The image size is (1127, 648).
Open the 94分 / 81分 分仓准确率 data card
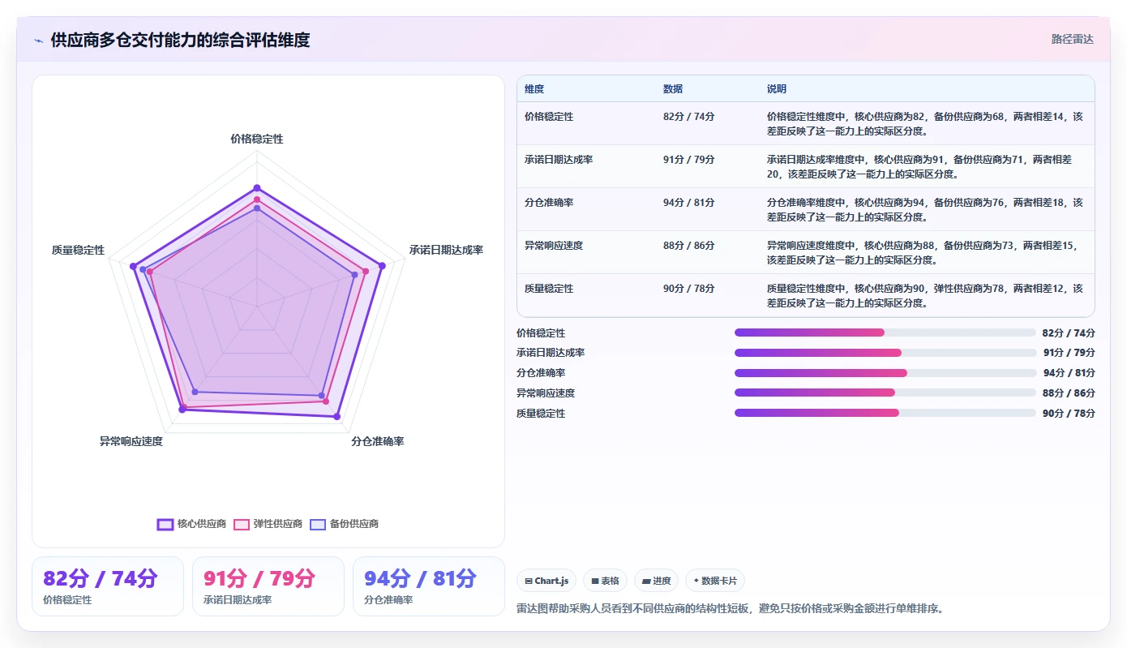pyautogui.click(x=429, y=586)
